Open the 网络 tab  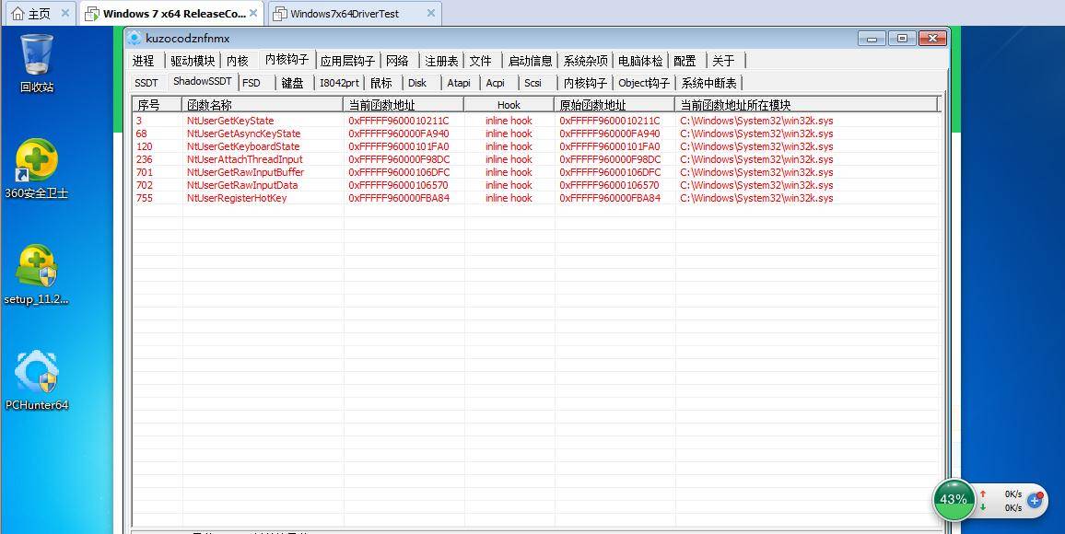coord(397,61)
